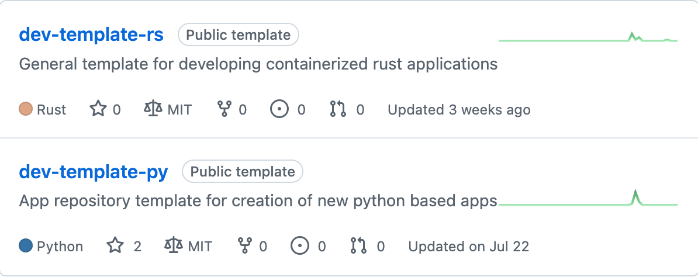The image size is (698, 277).
Task: Click the Public template badge for dev-template-py
Action: (243, 172)
